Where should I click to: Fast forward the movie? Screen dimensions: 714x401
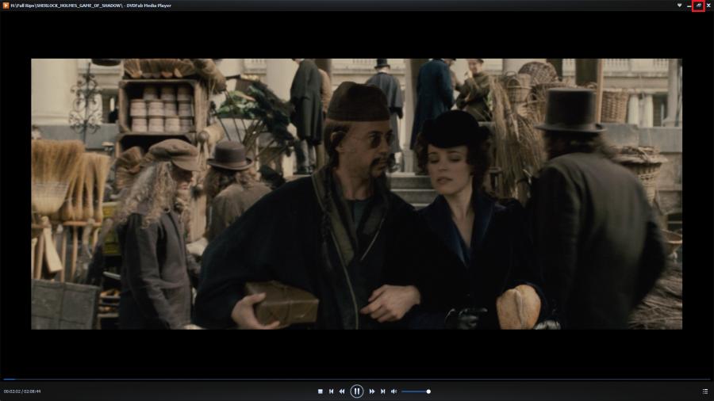(372, 391)
